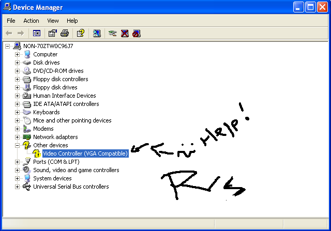Open the Action menu

coord(31,21)
